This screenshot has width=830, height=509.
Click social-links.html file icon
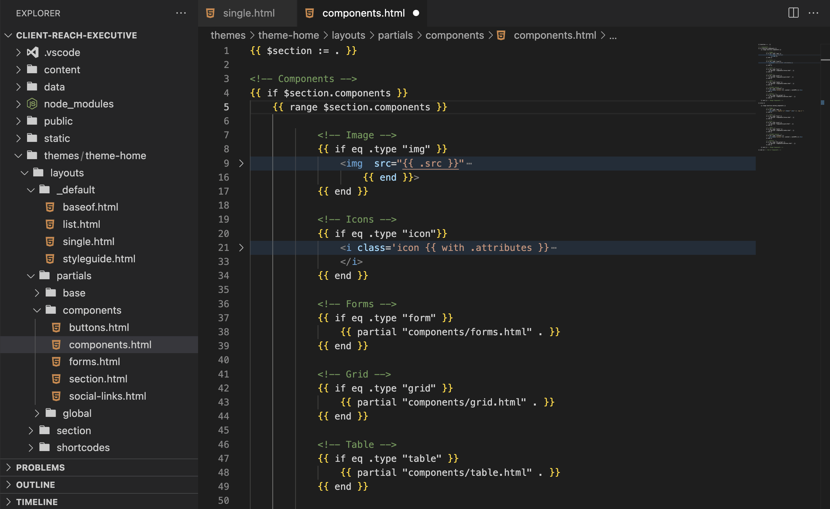(56, 396)
